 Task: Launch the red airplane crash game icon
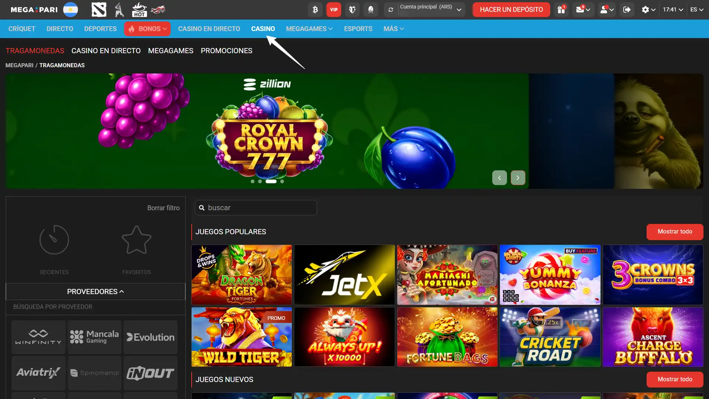pyautogui.click(x=158, y=10)
